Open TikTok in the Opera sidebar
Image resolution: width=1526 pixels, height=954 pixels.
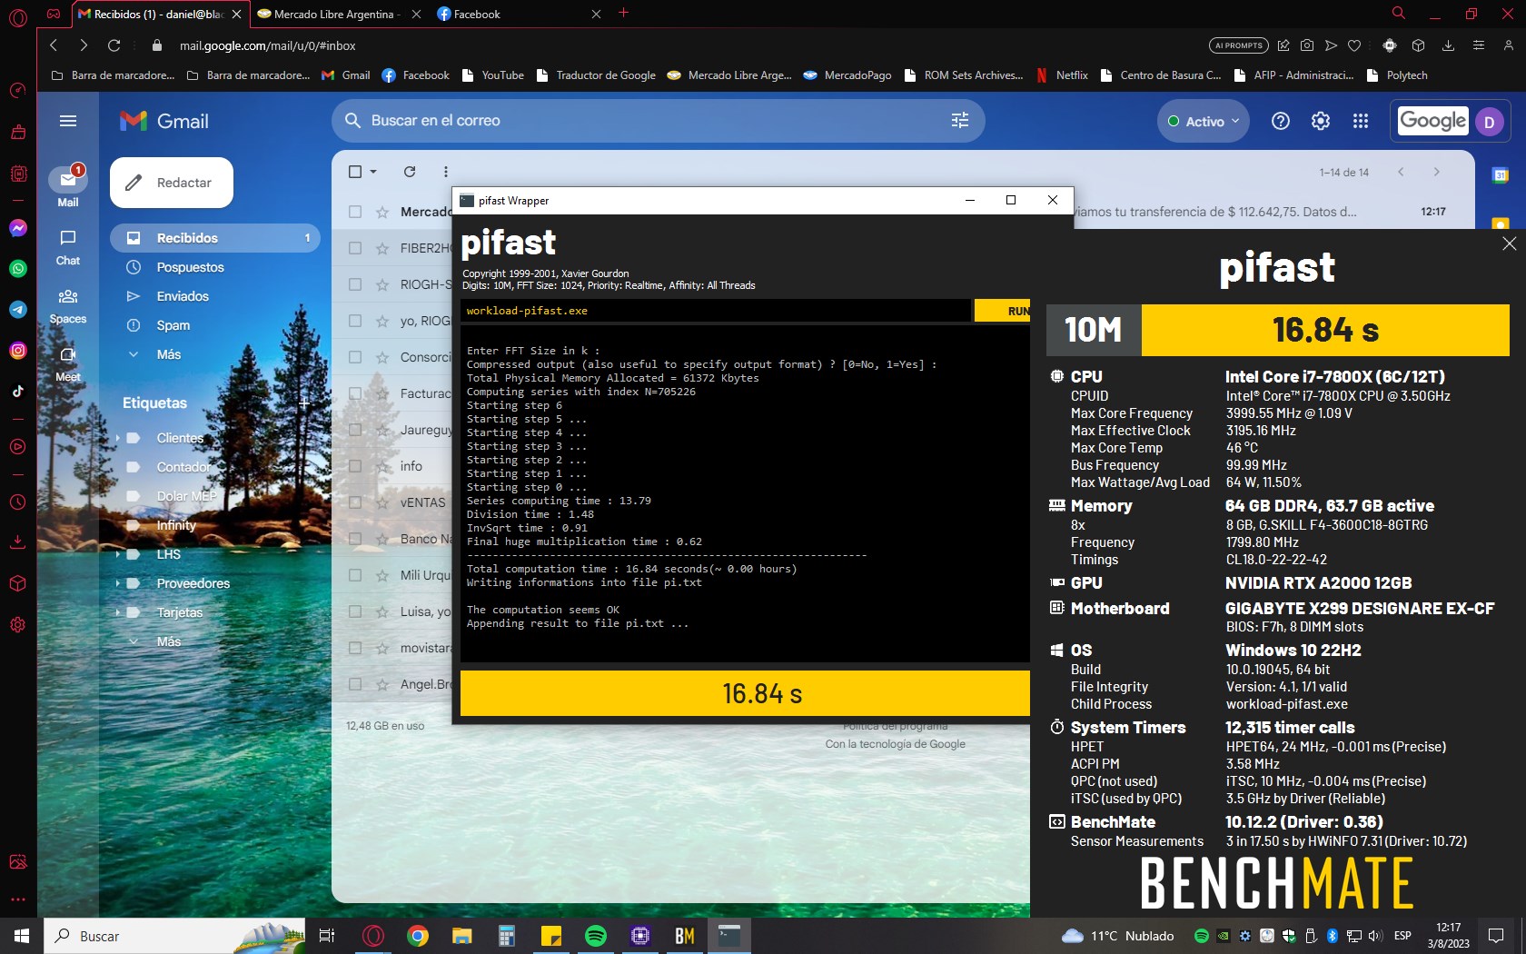[x=18, y=392]
